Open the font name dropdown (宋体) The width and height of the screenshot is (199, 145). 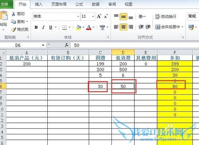tap(78, 17)
